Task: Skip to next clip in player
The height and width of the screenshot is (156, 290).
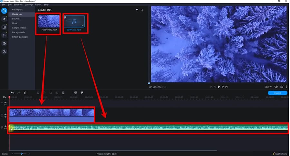Action: pos(227,87)
